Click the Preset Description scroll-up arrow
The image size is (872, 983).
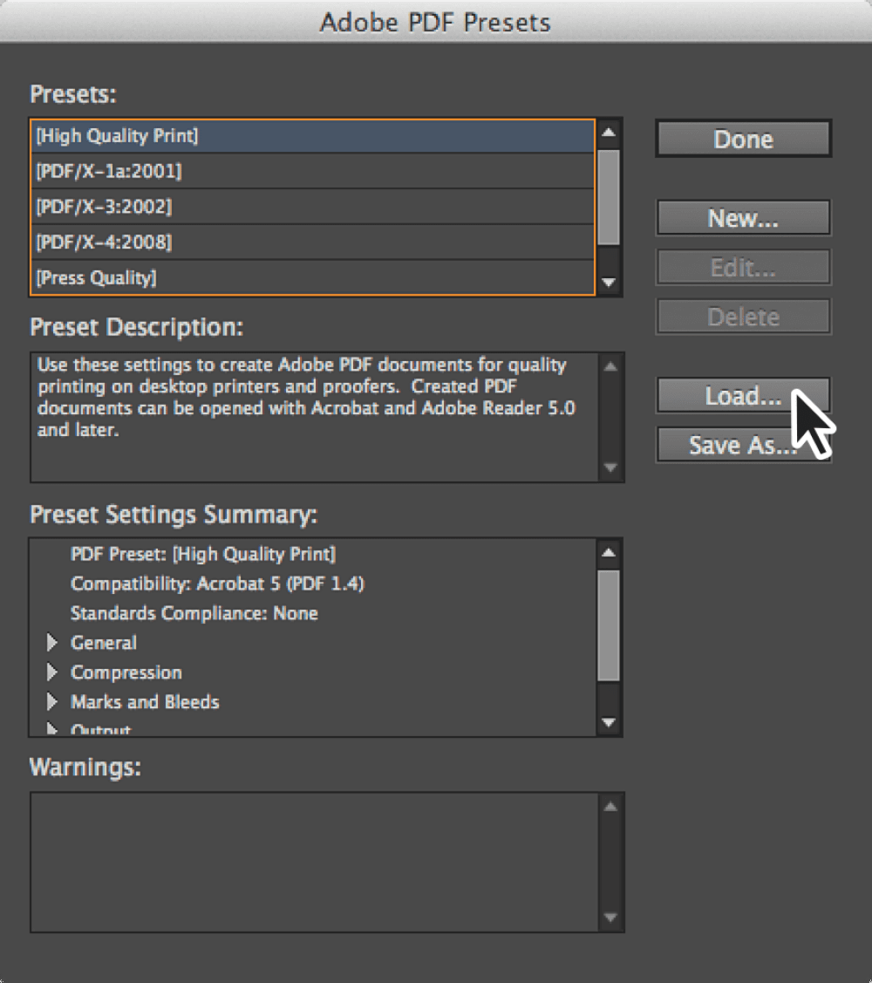(x=610, y=365)
